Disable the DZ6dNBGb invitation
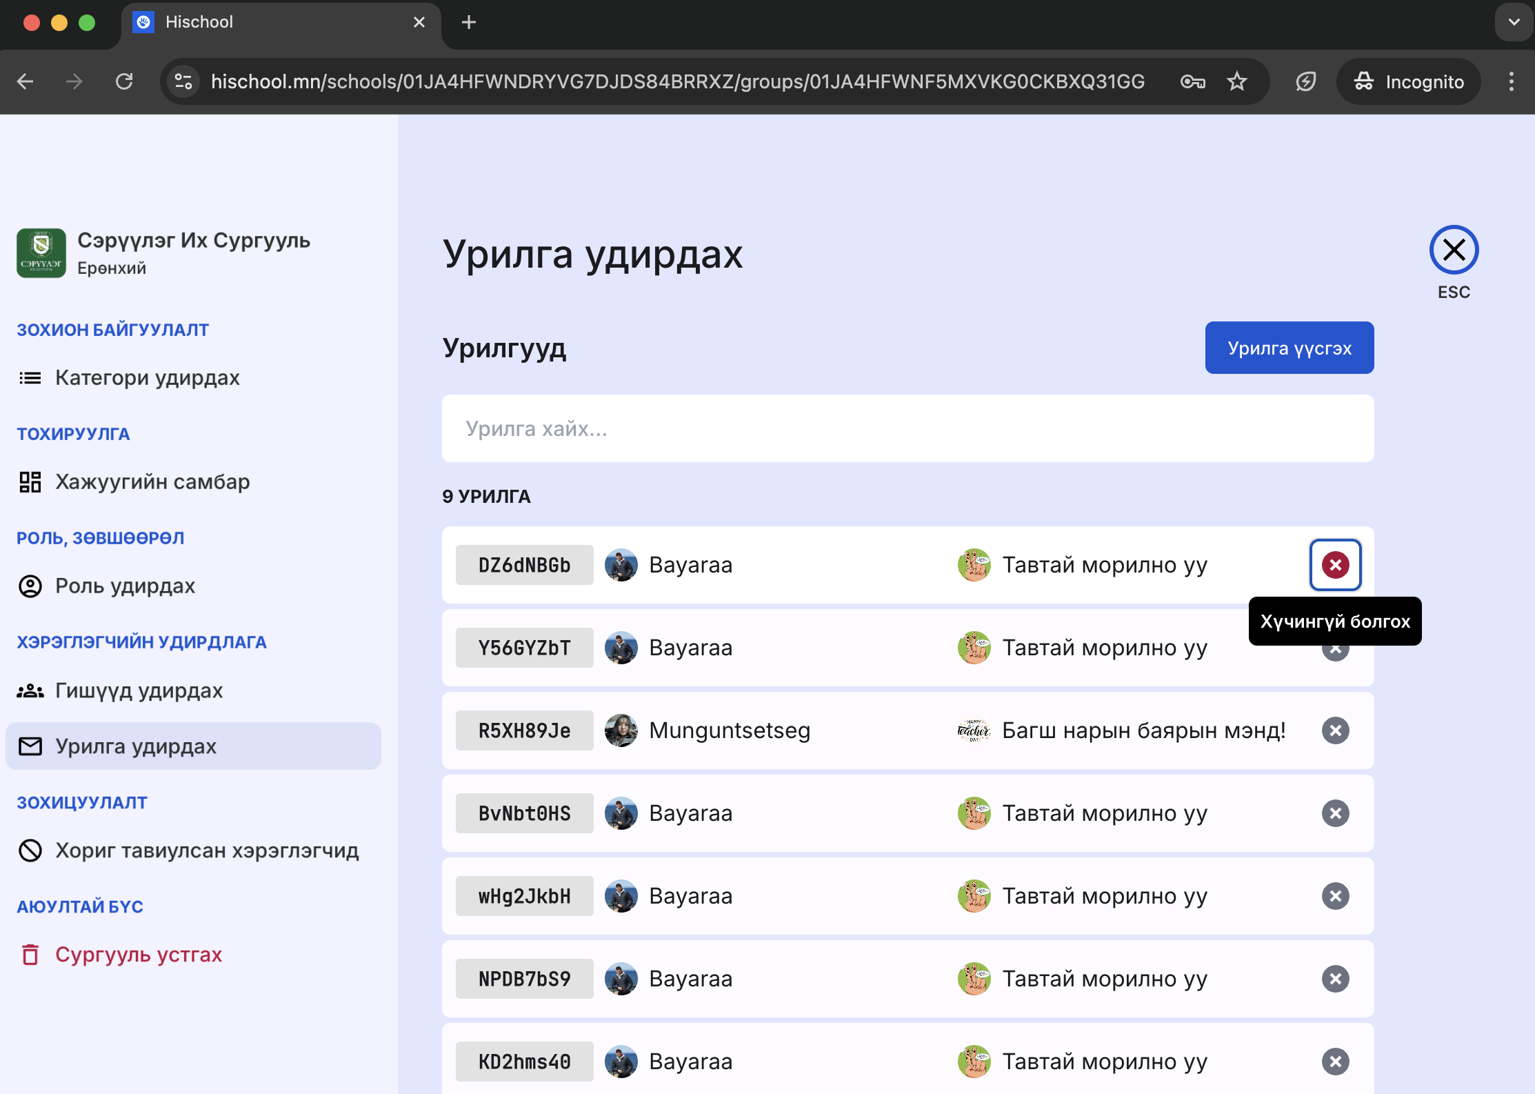 1335,565
